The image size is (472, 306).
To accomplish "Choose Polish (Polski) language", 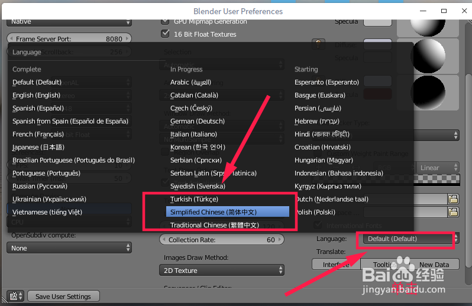I will [315, 212].
